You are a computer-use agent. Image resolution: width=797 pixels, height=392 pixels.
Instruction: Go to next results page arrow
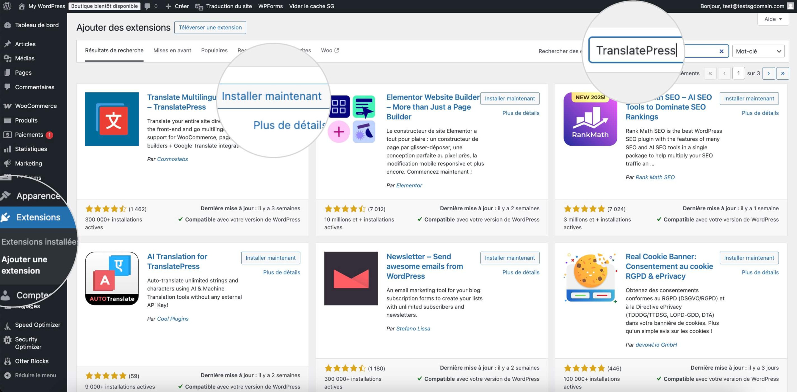[x=768, y=73]
